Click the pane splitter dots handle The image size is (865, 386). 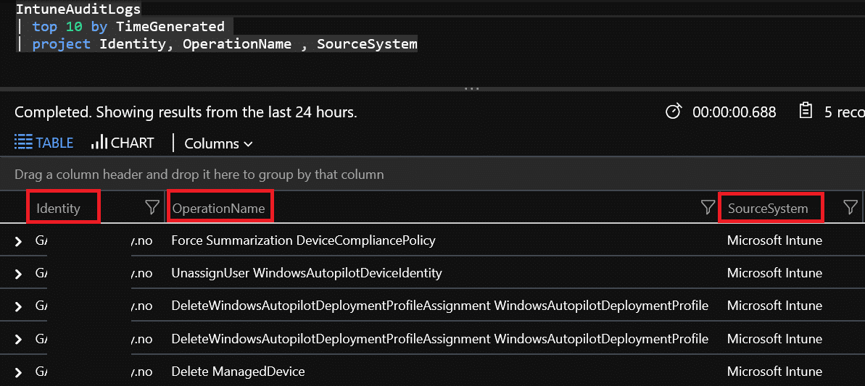click(x=472, y=88)
